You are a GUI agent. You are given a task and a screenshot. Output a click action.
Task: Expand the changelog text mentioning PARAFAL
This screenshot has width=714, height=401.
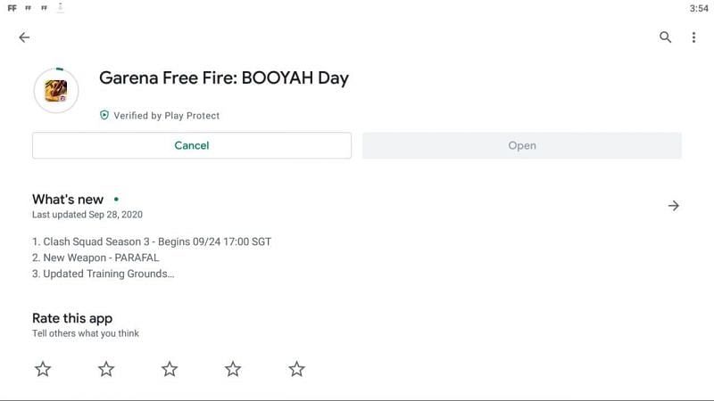pos(101,258)
